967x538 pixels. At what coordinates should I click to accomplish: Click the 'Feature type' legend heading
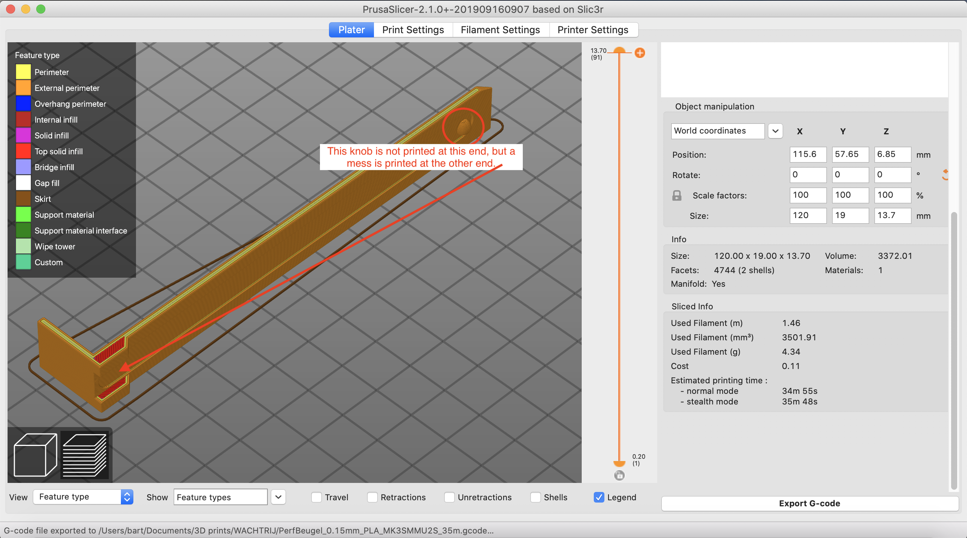[37, 55]
